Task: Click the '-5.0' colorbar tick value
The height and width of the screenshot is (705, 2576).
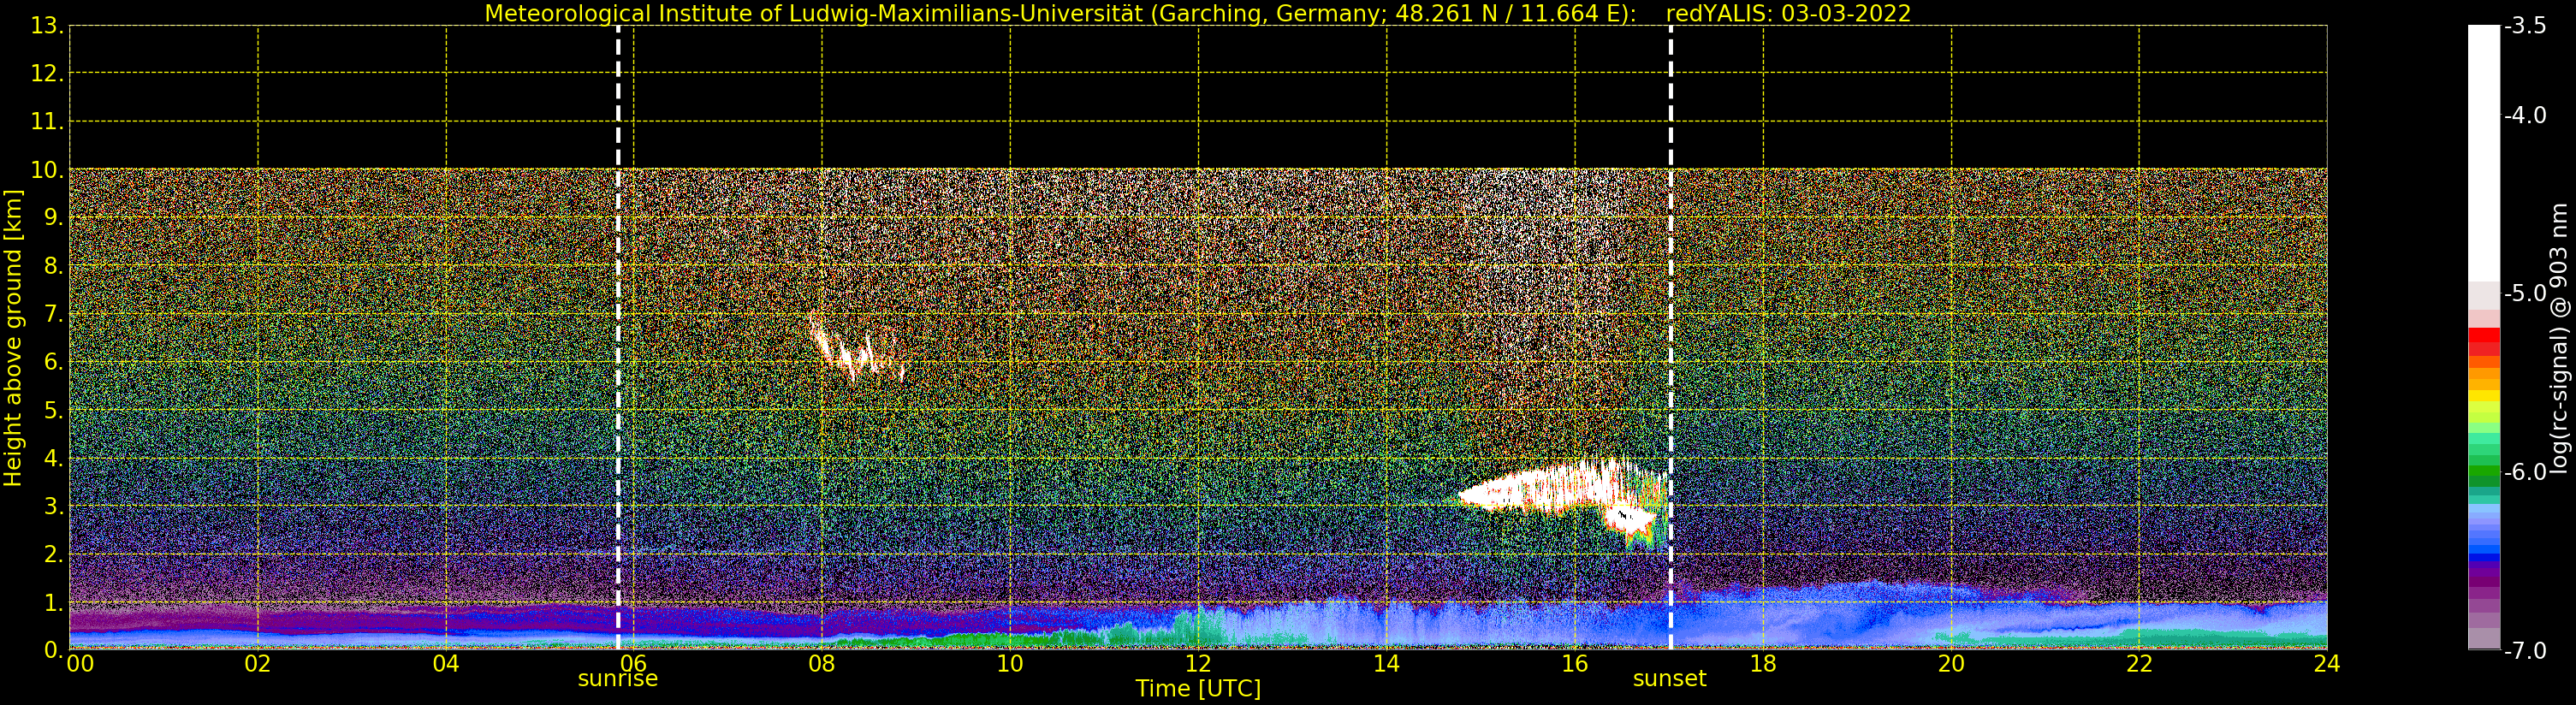Action: click(x=2525, y=294)
